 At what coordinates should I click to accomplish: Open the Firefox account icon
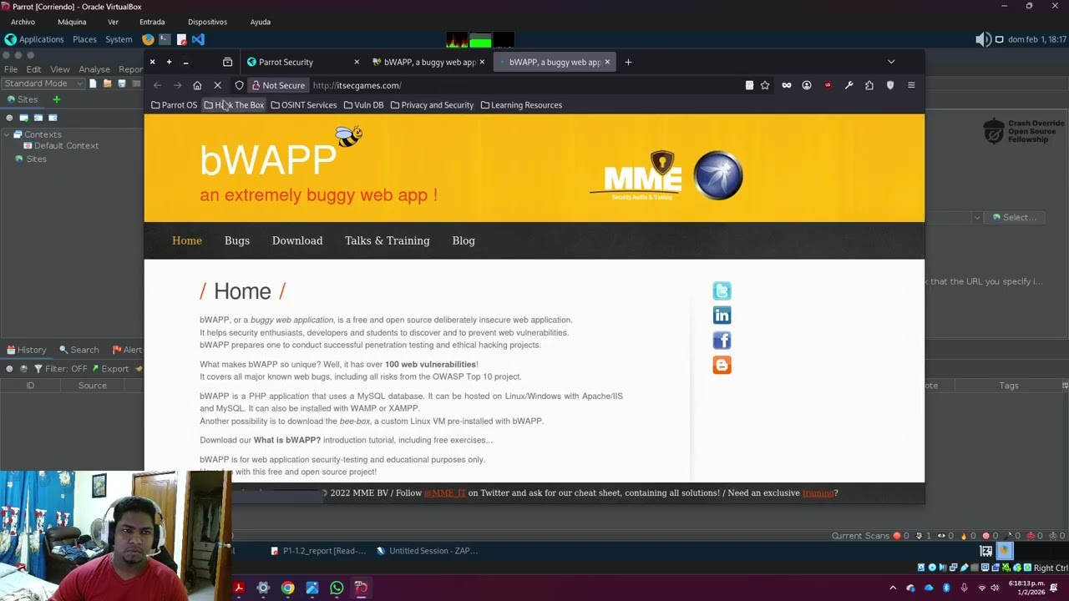807,85
